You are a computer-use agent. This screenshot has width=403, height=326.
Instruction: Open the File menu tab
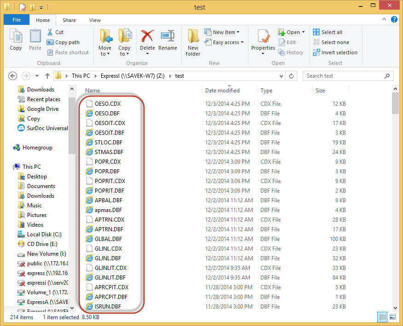point(17,20)
